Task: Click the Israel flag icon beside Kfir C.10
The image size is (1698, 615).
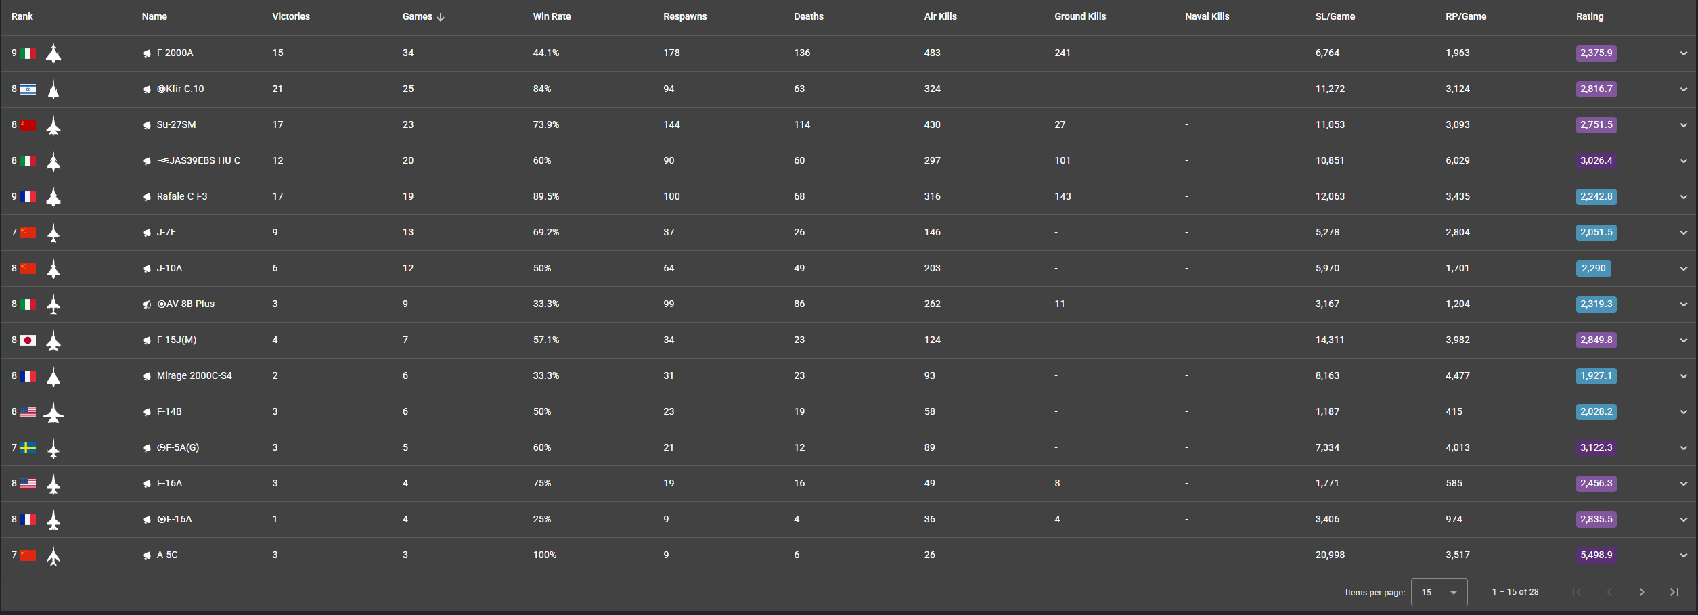Action: (x=28, y=89)
